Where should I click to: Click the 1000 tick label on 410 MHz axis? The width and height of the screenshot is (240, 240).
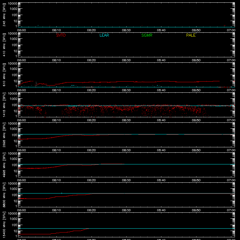(x=13, y=39)
